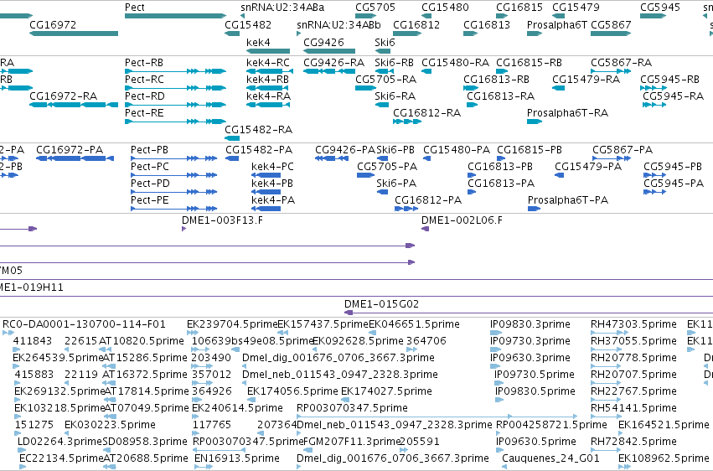Select transcript CG5705-RA

point(386,79)
